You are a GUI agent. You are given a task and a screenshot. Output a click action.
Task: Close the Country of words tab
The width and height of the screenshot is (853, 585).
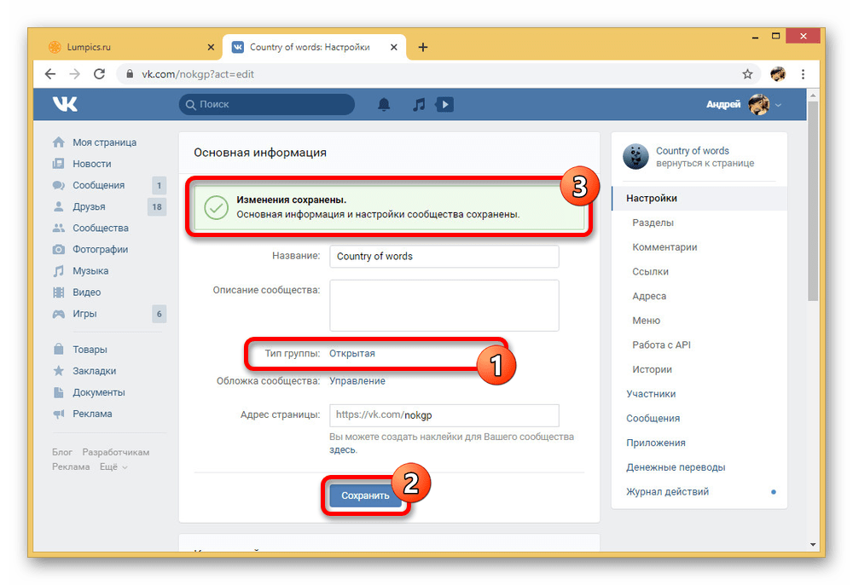click(x=394, y=47)
